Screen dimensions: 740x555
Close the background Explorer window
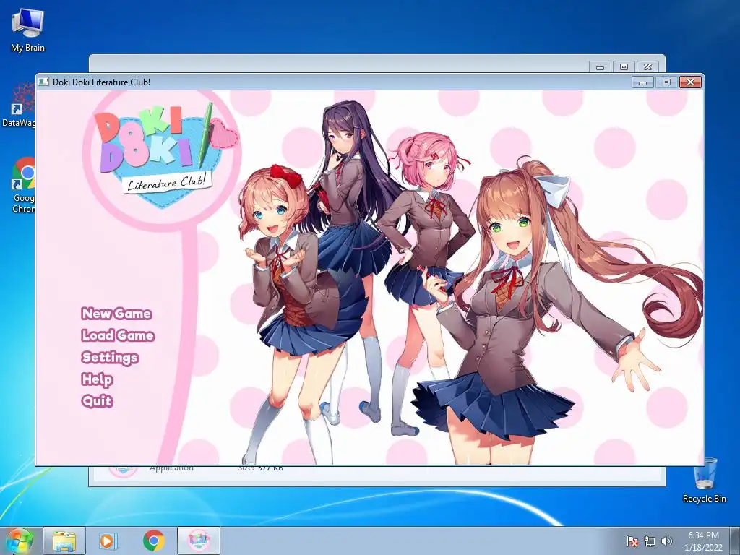648,67
